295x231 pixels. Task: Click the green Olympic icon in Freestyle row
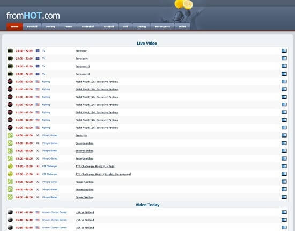click(x=10, y=135)
